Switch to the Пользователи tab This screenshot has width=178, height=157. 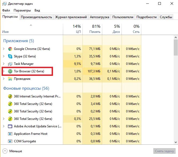pyautogui.click(x=123, y=17)
